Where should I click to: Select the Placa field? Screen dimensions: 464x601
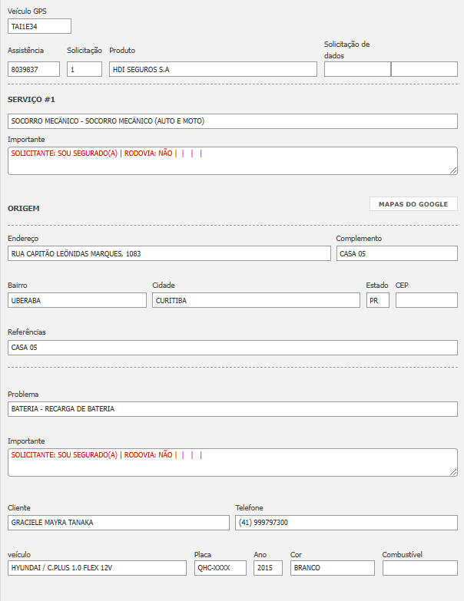point(220,568)
